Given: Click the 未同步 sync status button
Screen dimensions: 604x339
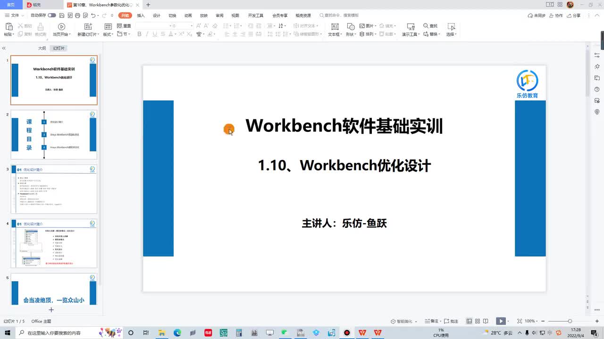Looking at the screenshot, I should coord(537,16).
